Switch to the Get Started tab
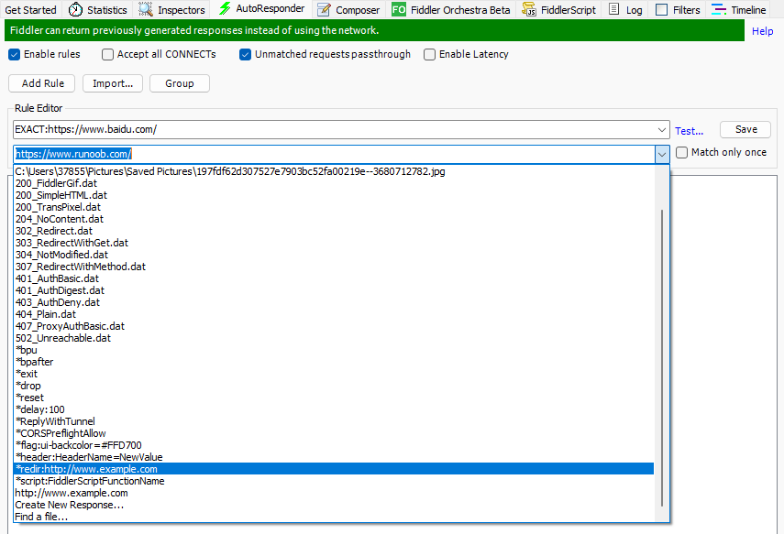This screenshot has width=784, height=534. click(x=30, y=10)
